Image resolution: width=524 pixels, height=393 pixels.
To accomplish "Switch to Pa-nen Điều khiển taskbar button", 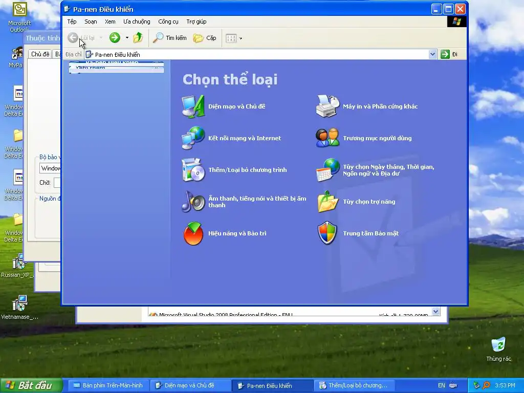I will (272, 386).
